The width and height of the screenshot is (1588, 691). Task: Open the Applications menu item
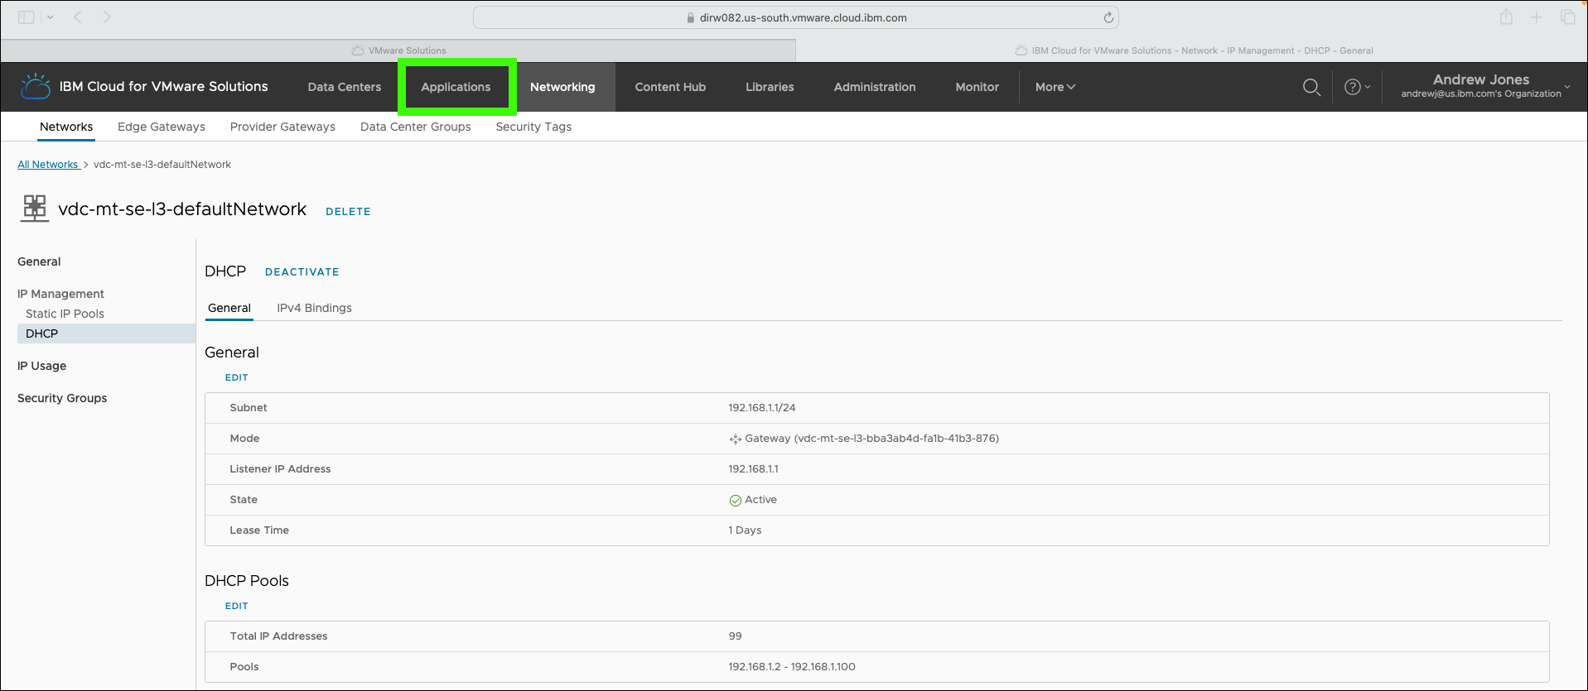pos(456,87)
